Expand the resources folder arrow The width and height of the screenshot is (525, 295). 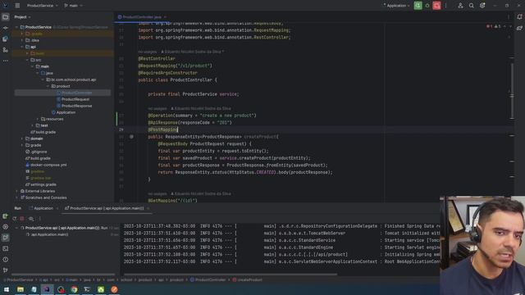coord(38,119)
